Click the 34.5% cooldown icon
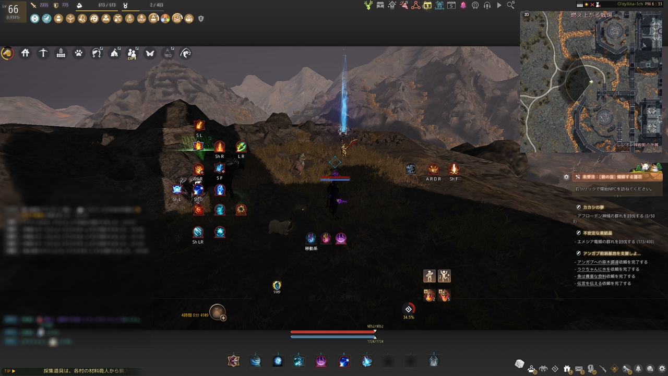668x376 pixels. (409, 309)
